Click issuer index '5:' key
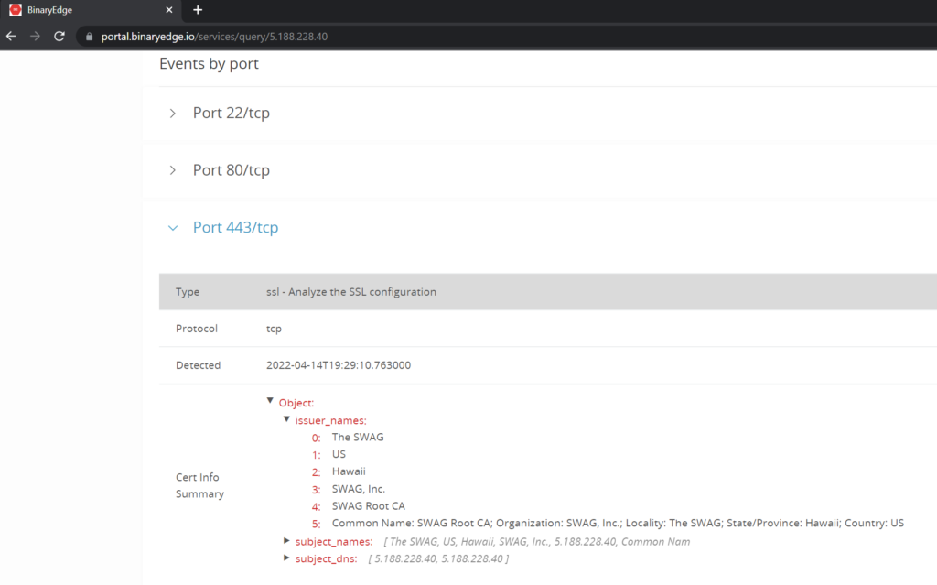 click(316, 524)
